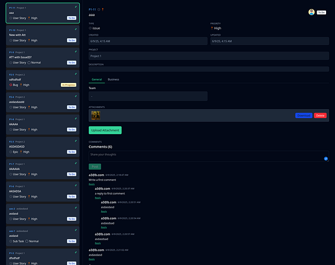Click the Team field

(148, 96)
